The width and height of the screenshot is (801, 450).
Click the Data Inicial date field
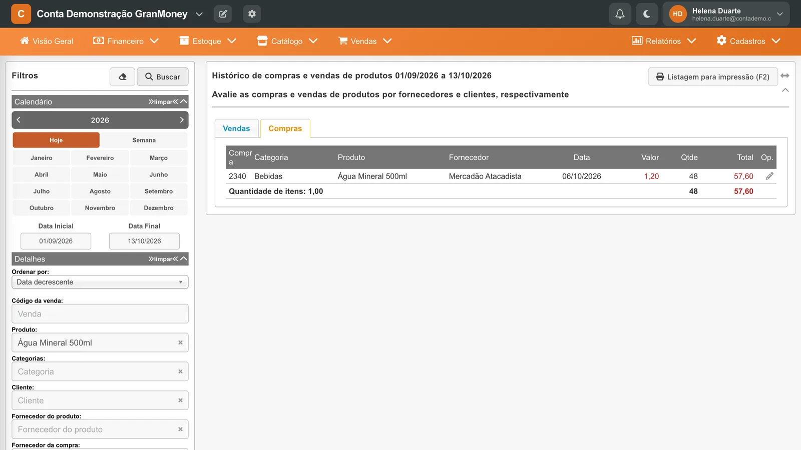tap(56, 241)
